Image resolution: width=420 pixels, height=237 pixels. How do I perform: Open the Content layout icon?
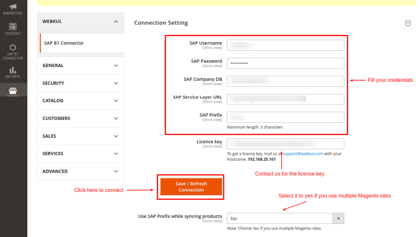click(13, 27)
